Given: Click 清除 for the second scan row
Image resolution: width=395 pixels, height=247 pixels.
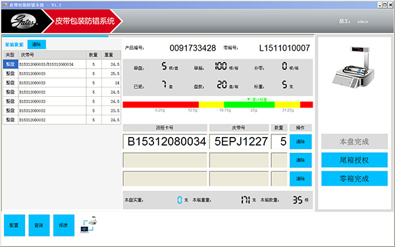Looking at the screenshot, I should click(301, 160).
